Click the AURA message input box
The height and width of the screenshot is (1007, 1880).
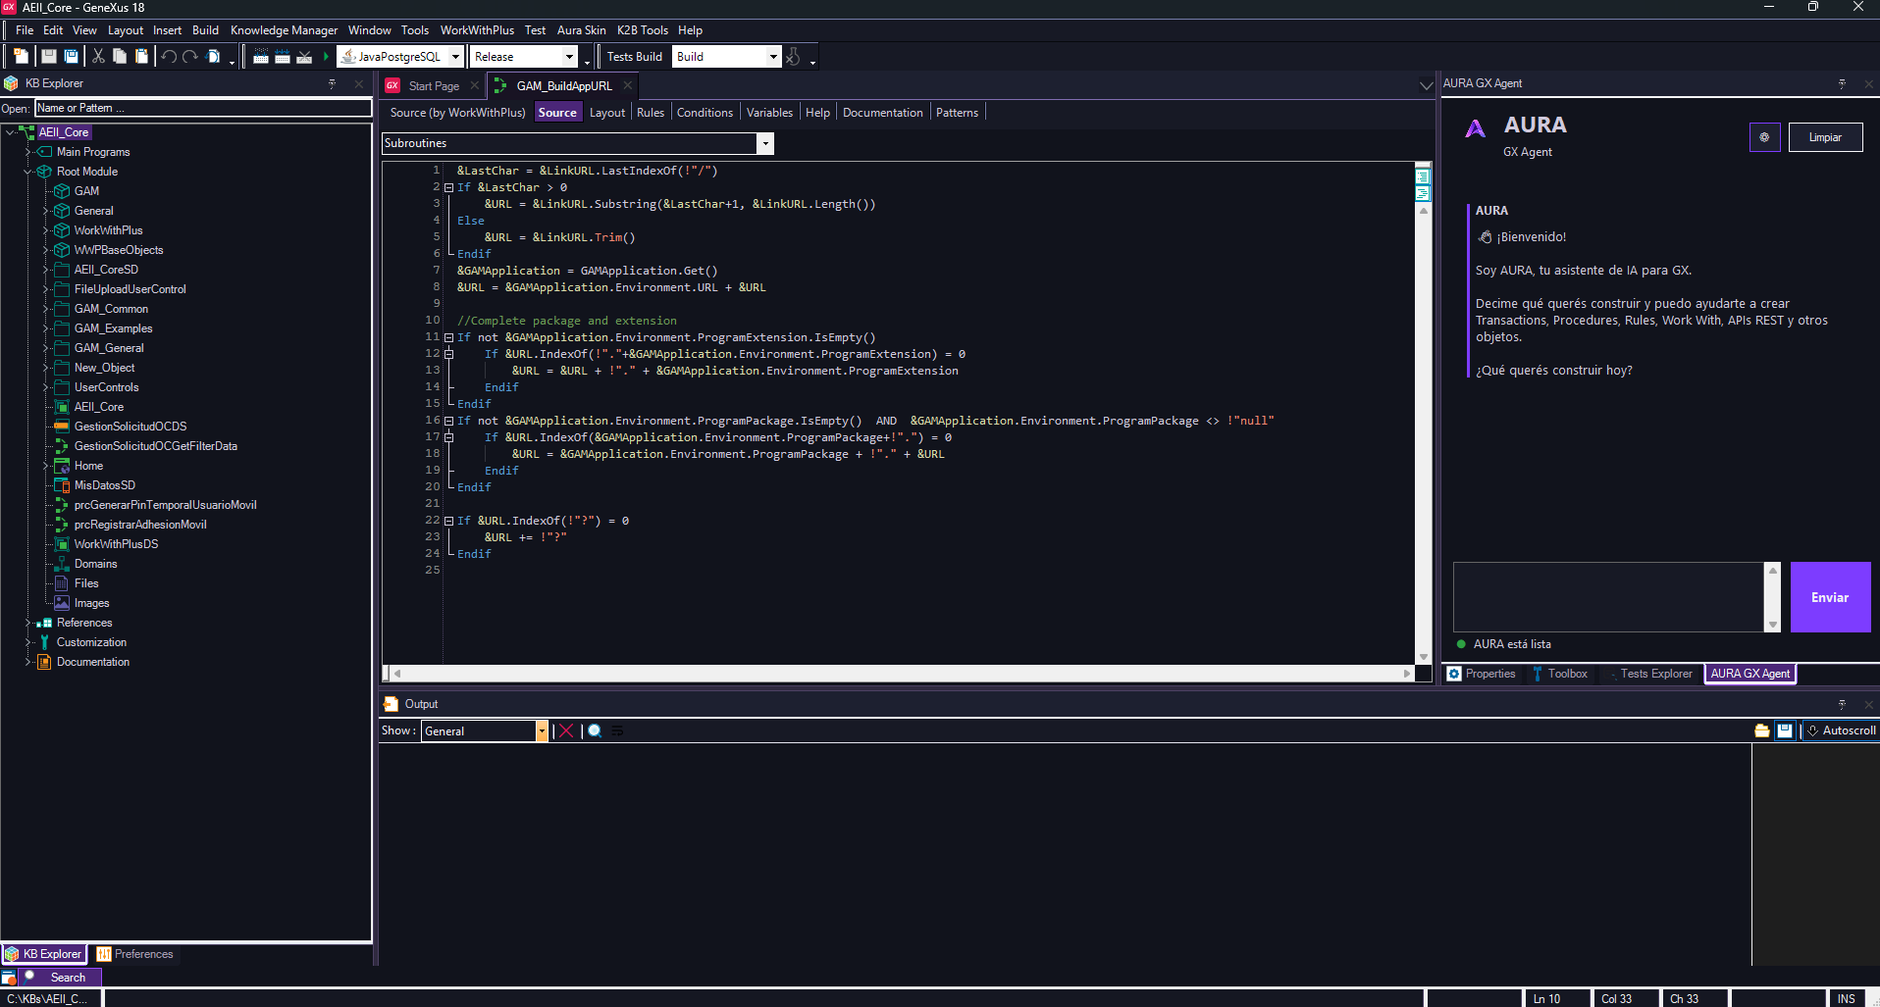(1608, 597)
